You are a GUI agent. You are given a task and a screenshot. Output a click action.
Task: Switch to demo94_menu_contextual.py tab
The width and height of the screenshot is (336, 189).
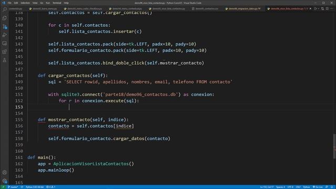click(x=127, y=9)
